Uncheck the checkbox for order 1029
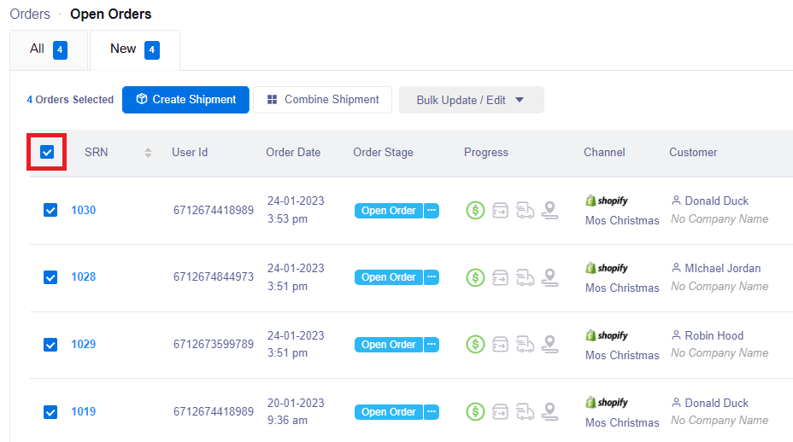 point(50,344)
